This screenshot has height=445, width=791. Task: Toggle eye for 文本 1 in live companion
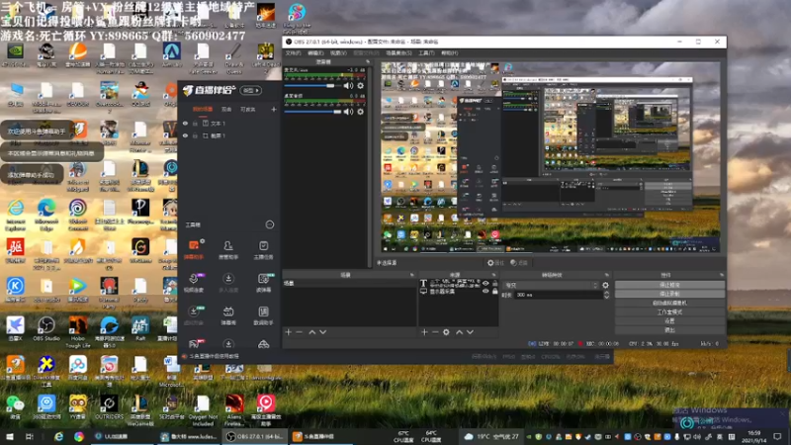click(185, 123)
